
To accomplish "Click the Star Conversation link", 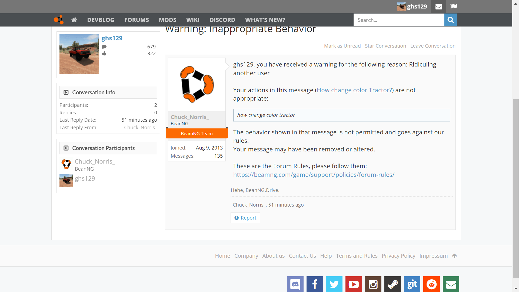I will click(x=385, y=46).
